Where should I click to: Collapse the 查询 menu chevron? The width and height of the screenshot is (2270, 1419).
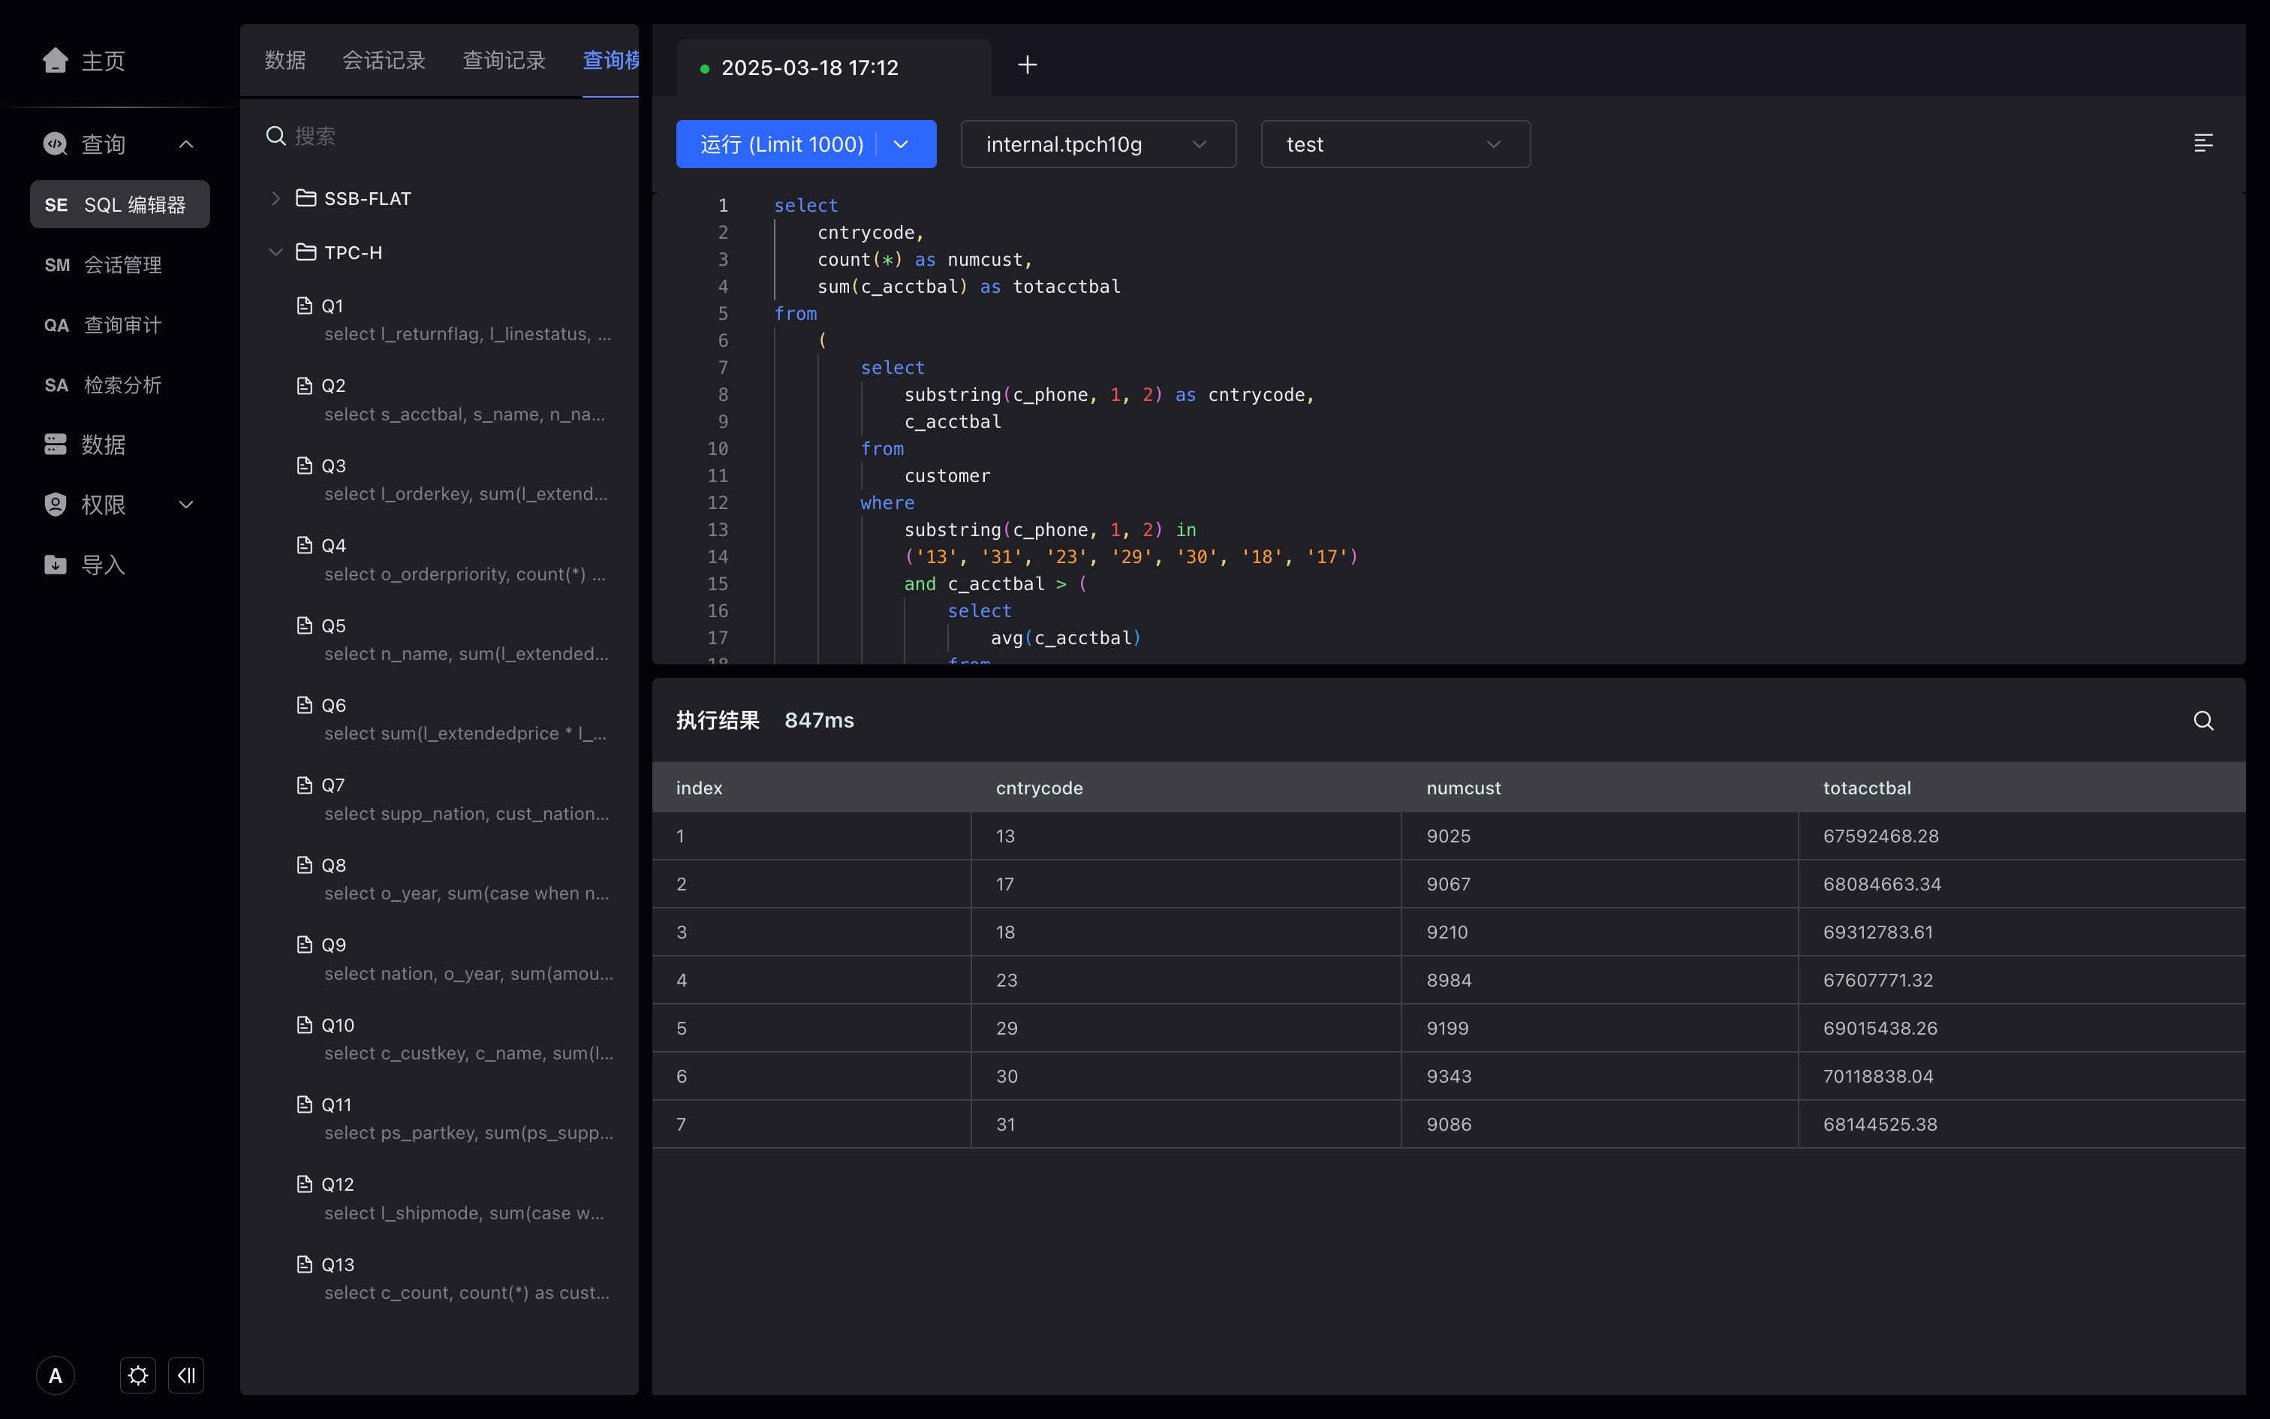pos(185,143)
